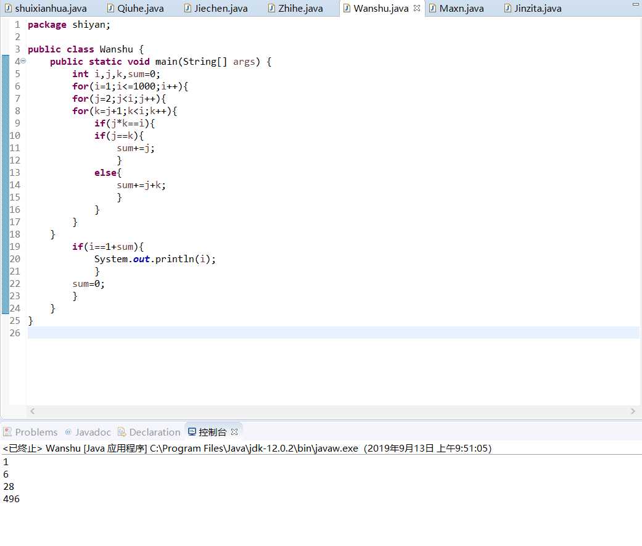Viewport: 642px width, 546px height.
Task: Click the Qiuhe.java file icon
Action: tap(110, 8)
